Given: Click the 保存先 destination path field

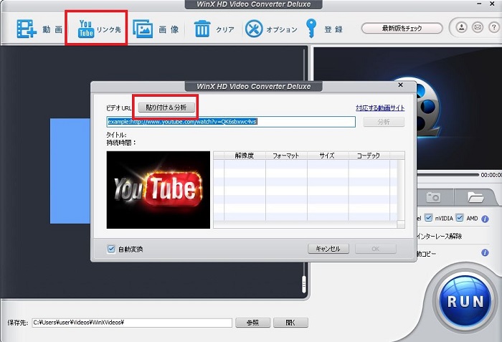Looking at the screenshot, I should tap(132, 323).
